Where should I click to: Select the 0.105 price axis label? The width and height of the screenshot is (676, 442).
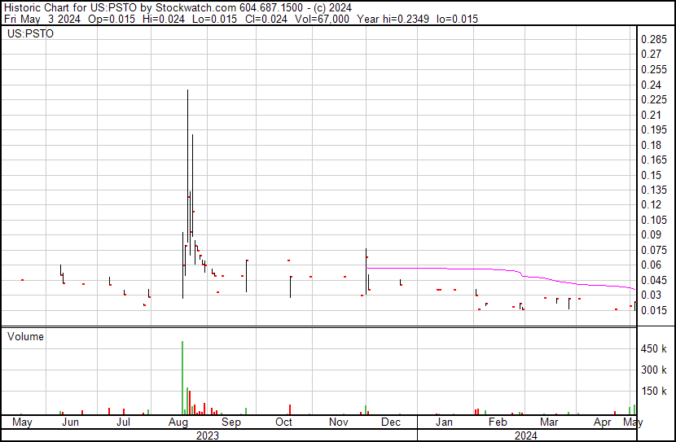(653, 220)
